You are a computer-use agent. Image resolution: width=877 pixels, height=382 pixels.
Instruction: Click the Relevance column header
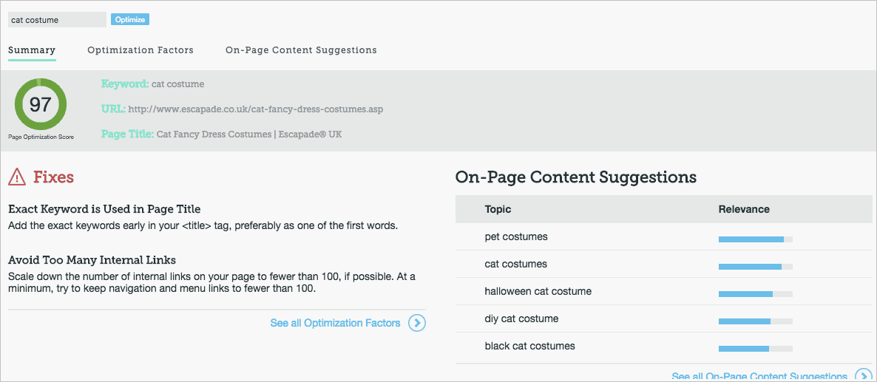click(744, 209)
